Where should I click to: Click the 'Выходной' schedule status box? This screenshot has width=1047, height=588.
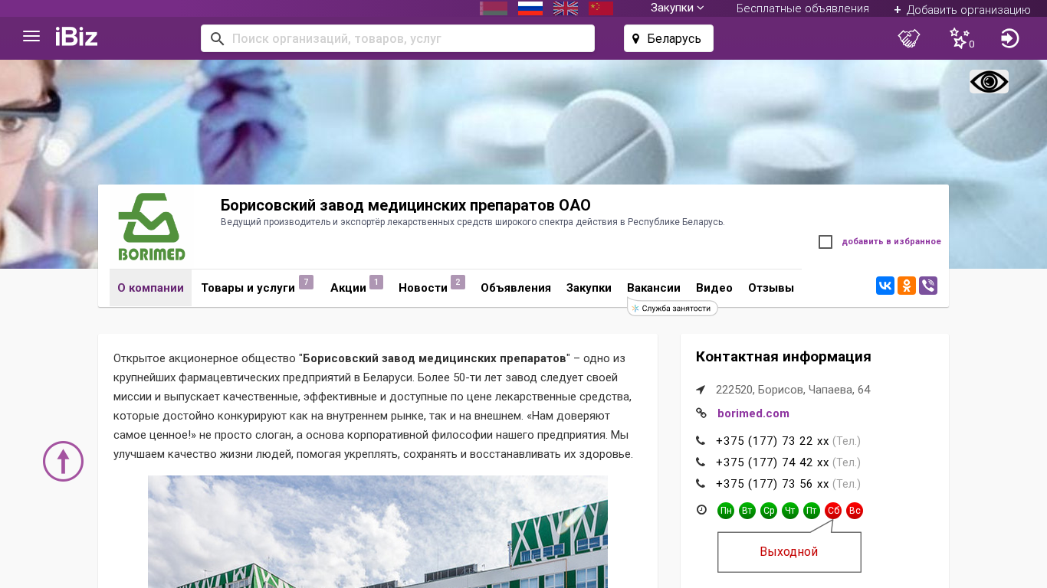click(x=789, y=552)
